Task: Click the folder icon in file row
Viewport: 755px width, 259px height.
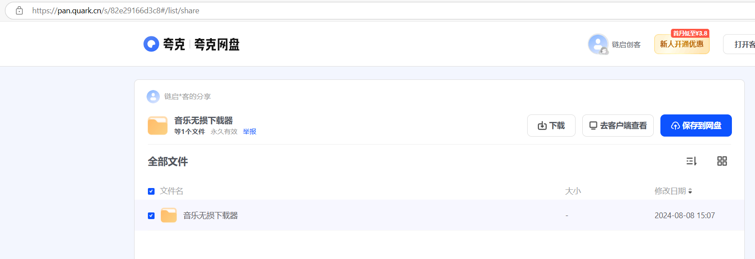Action: point(169,215)
